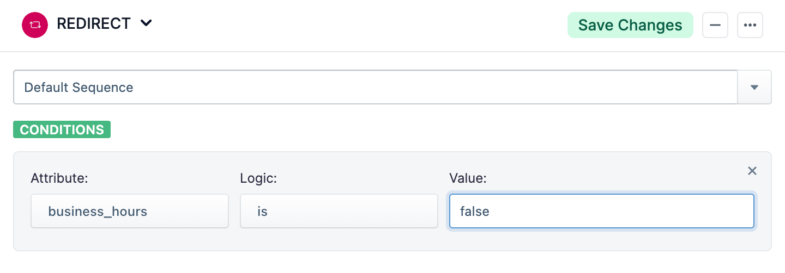This screenshot has height=273, width=785.
Task: Click the caret arrow of sequence selector
Action: 754,87
